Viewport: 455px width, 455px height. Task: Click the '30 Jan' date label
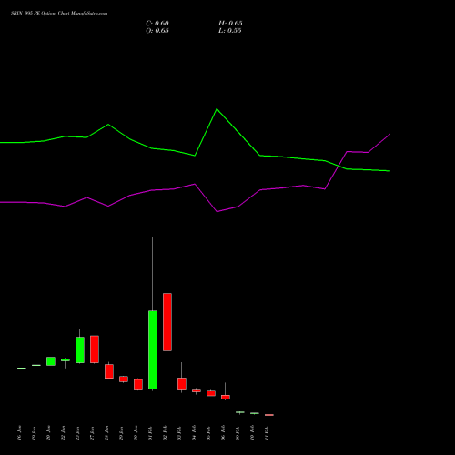[x=136, y=433]
